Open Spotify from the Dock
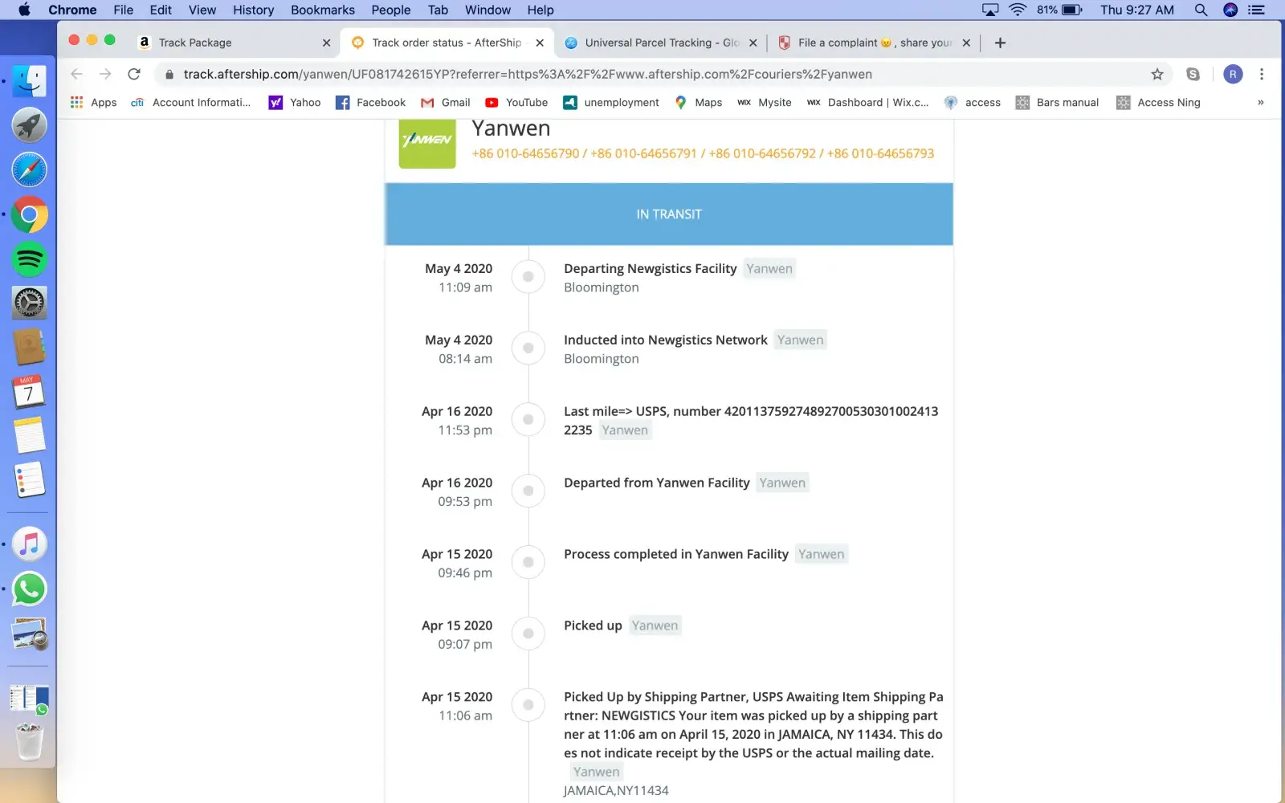The width and height of the screenshot is (1285, 803). click(x=29, y=259)
